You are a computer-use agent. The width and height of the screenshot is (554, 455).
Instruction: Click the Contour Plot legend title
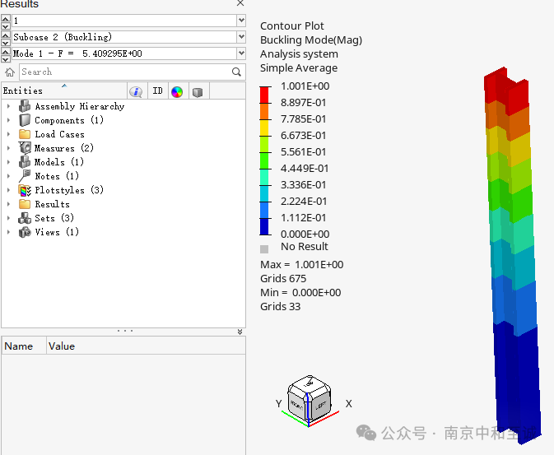[292, 26]
